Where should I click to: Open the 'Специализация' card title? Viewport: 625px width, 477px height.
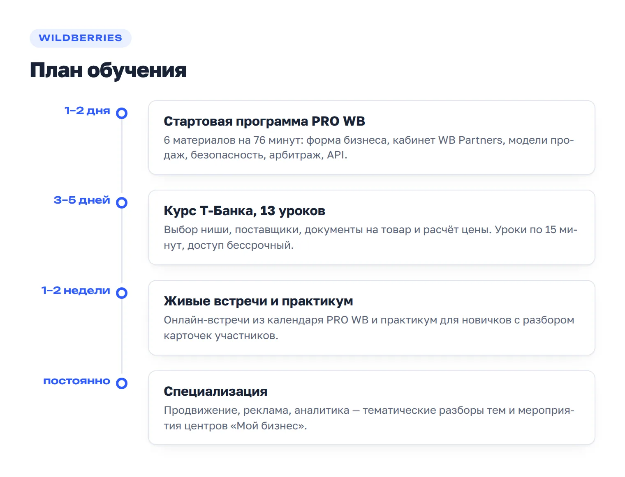(215, 392)
